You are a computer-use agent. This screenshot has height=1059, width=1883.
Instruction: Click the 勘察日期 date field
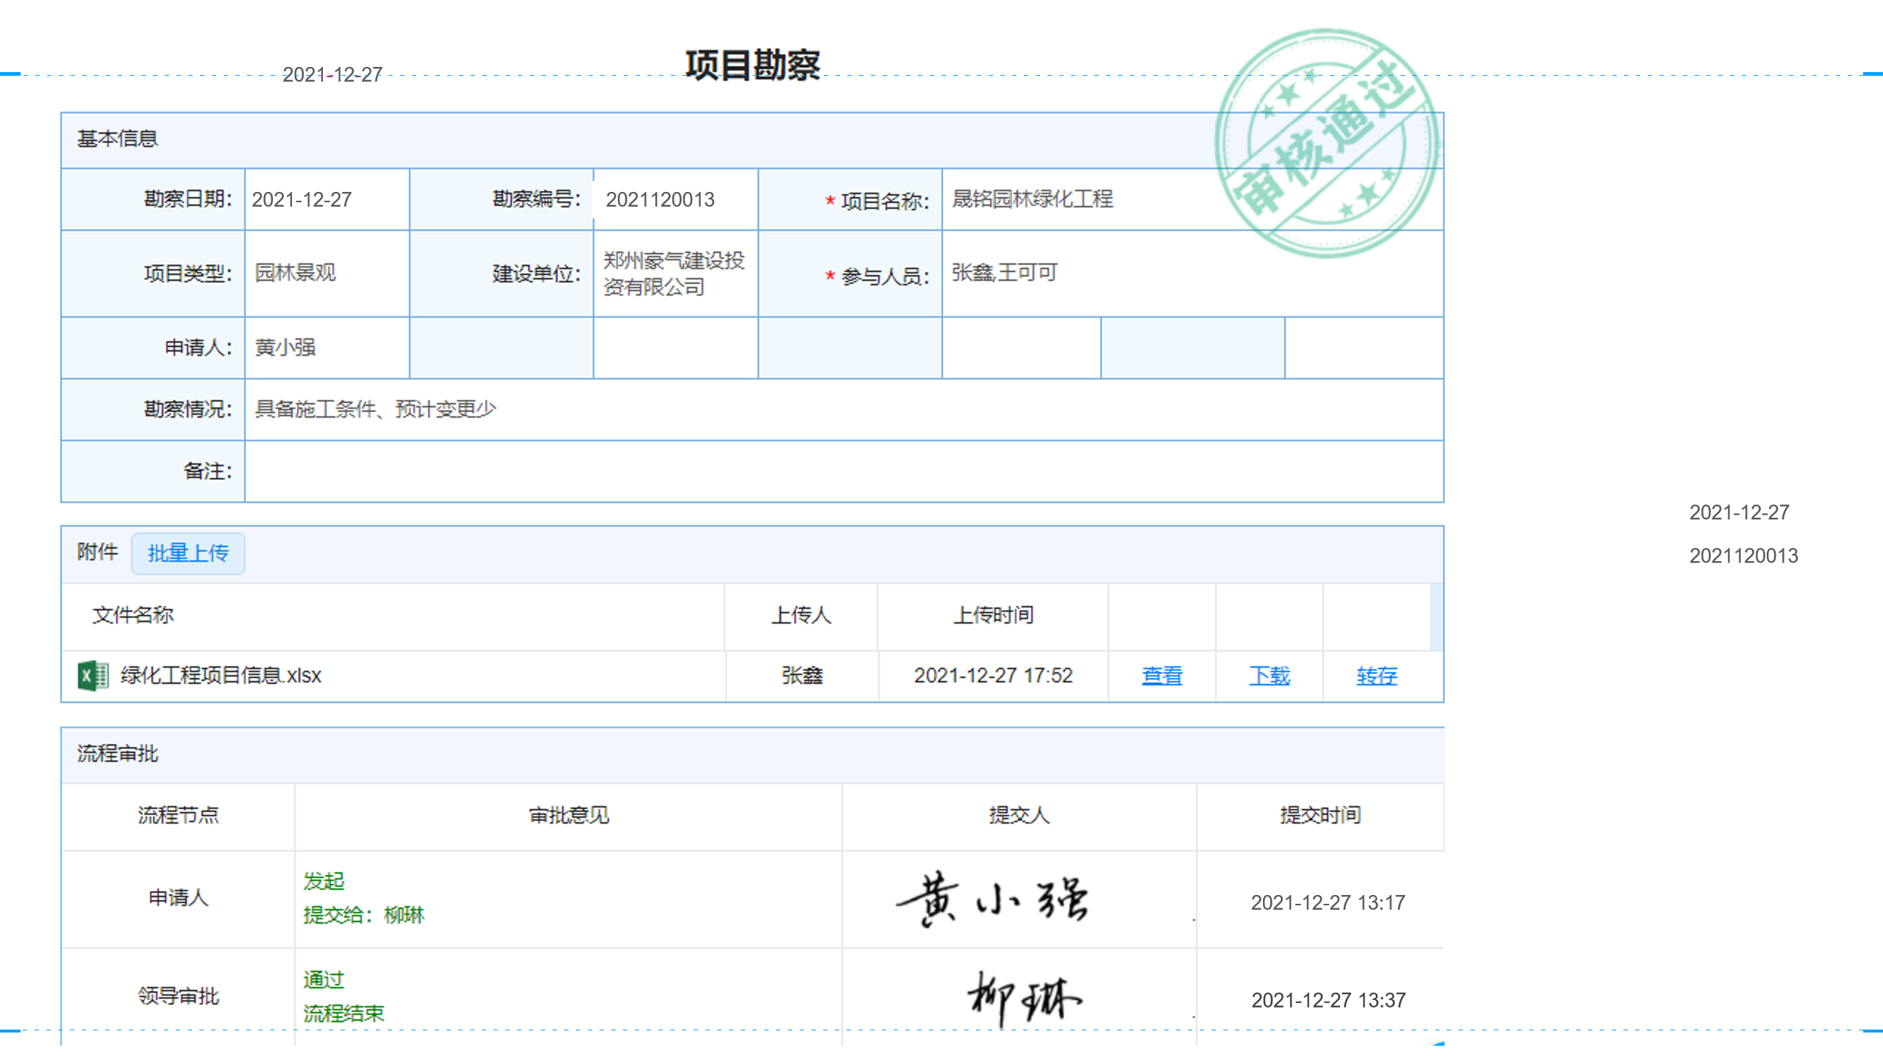point(327,199)
